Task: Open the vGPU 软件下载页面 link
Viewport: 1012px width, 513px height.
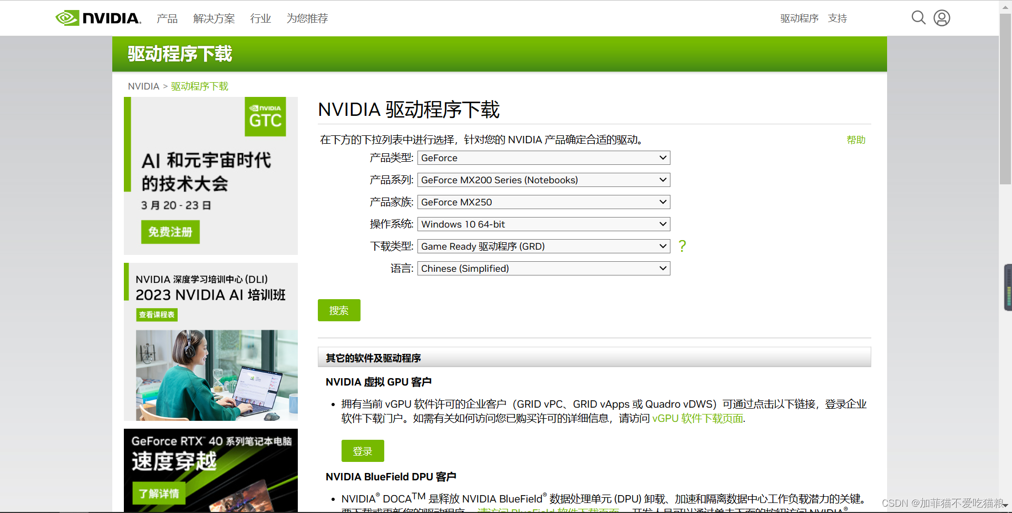Action: click(x=698, y=419)
